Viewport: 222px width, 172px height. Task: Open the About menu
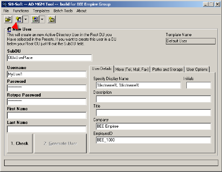(81, 11)
